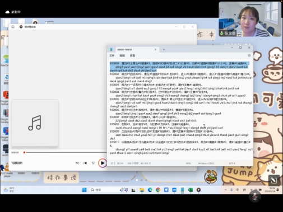The height and width of the screenshot is (212, 283).
Task: Open the Windows Start menu
Action: point(85,190)
